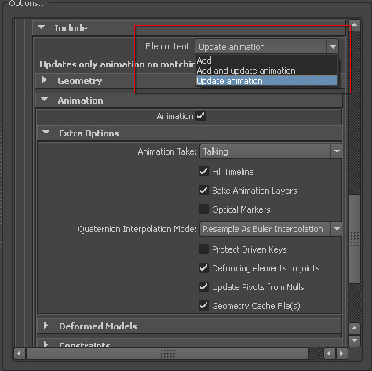Viewport: 372px width, 371px height.
Task: Disable Bake Animation Layers
Action: point(203,191)
